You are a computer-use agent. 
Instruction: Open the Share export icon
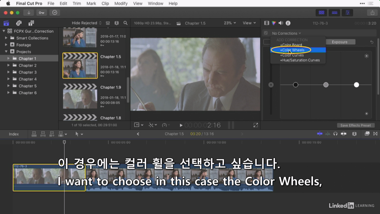[372, 12]
